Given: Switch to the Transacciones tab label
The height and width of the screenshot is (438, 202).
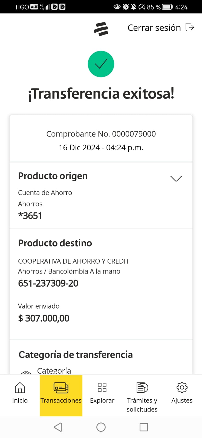Looking at the screenshot, I should pos(61,400).
